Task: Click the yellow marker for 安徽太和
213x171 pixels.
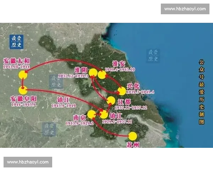Action: (x=23, y=75)
